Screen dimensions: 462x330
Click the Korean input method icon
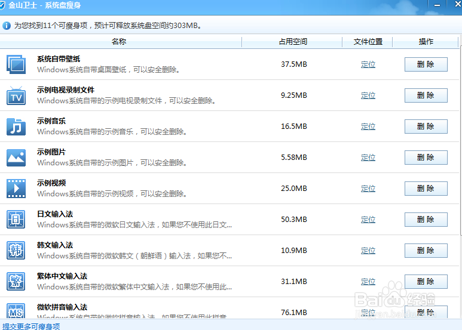(16, 251)
